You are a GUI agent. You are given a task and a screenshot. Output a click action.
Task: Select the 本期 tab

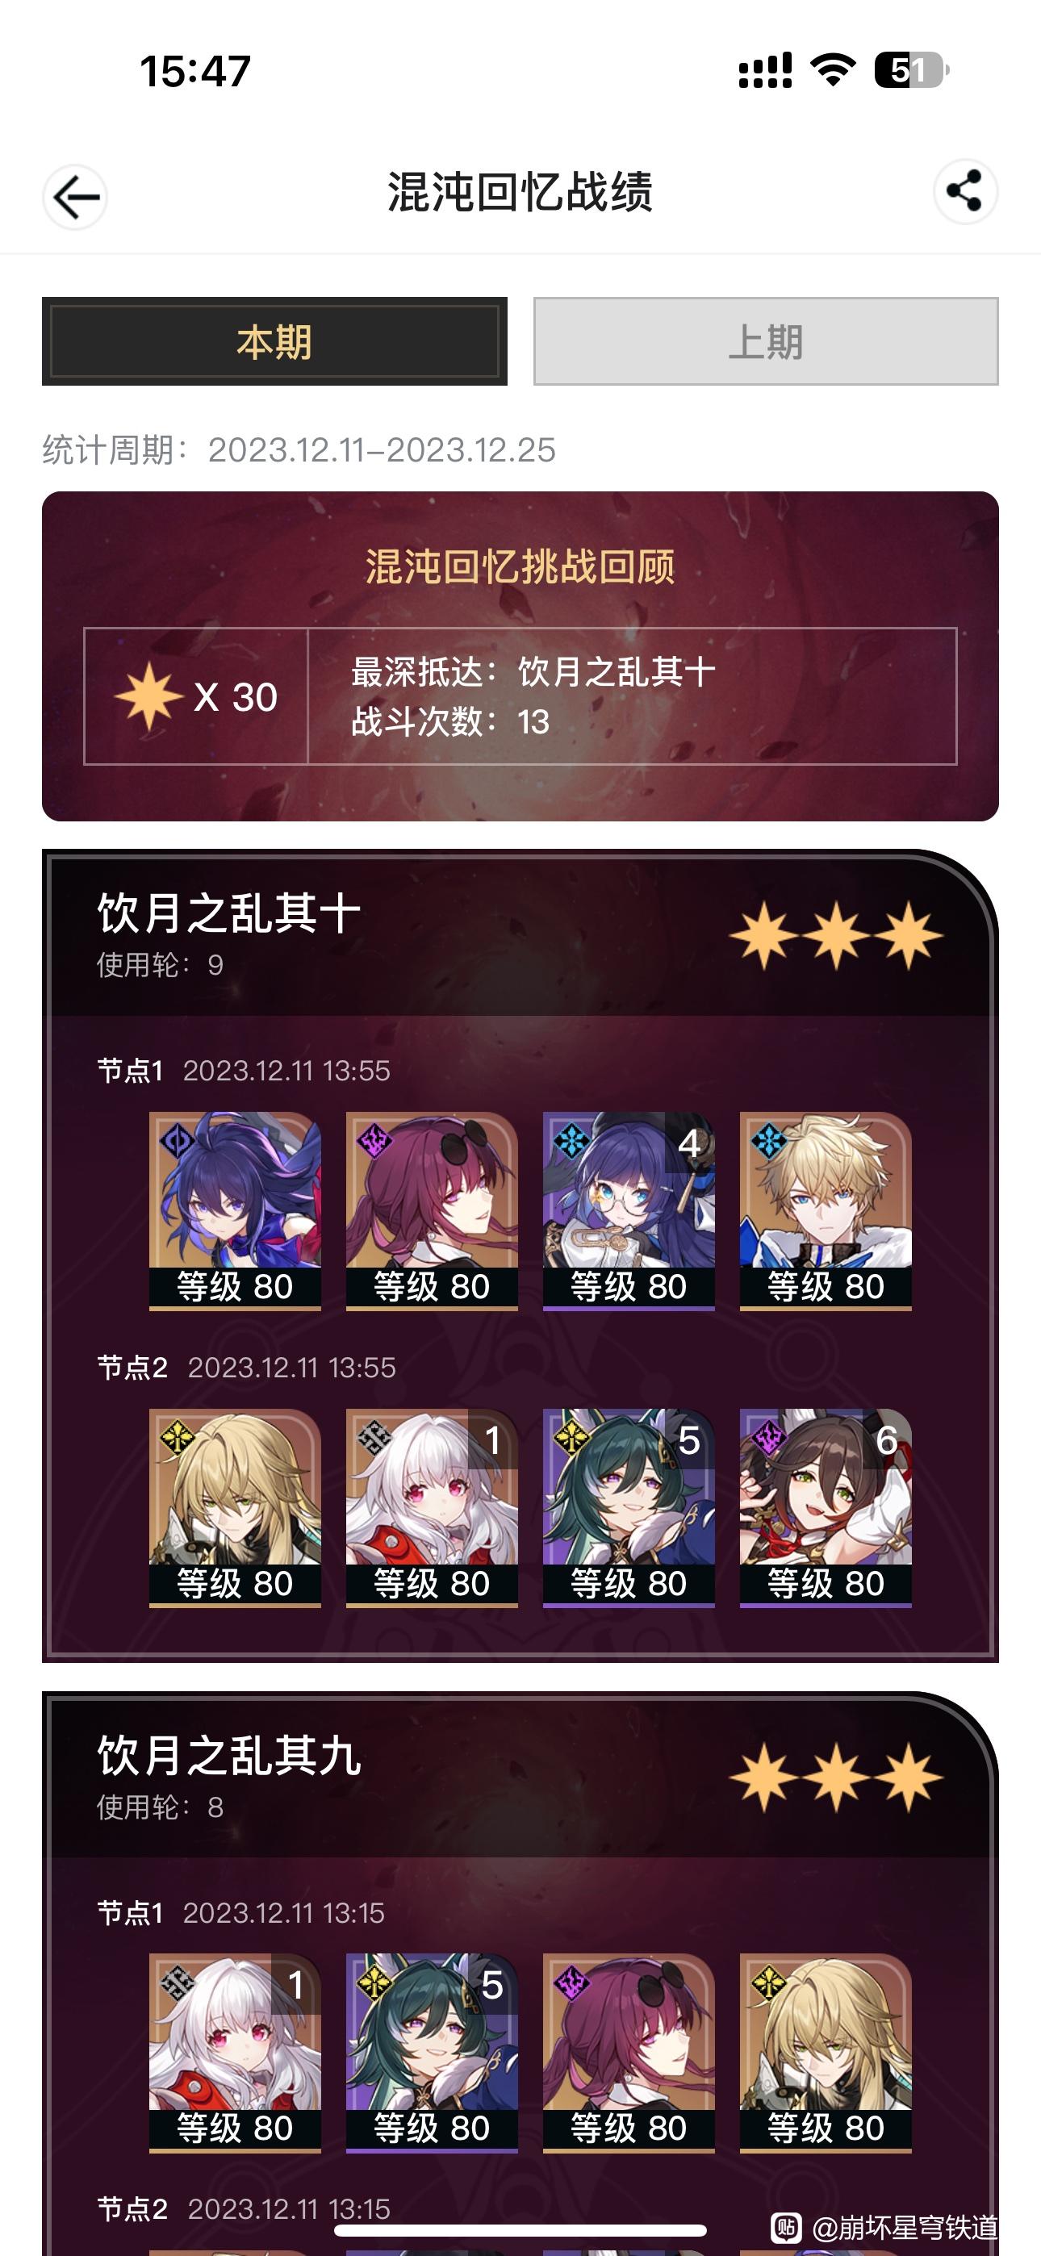pos(274,341)
